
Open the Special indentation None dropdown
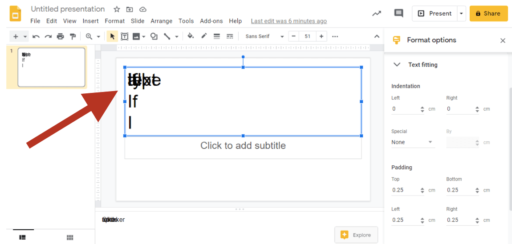413,142
